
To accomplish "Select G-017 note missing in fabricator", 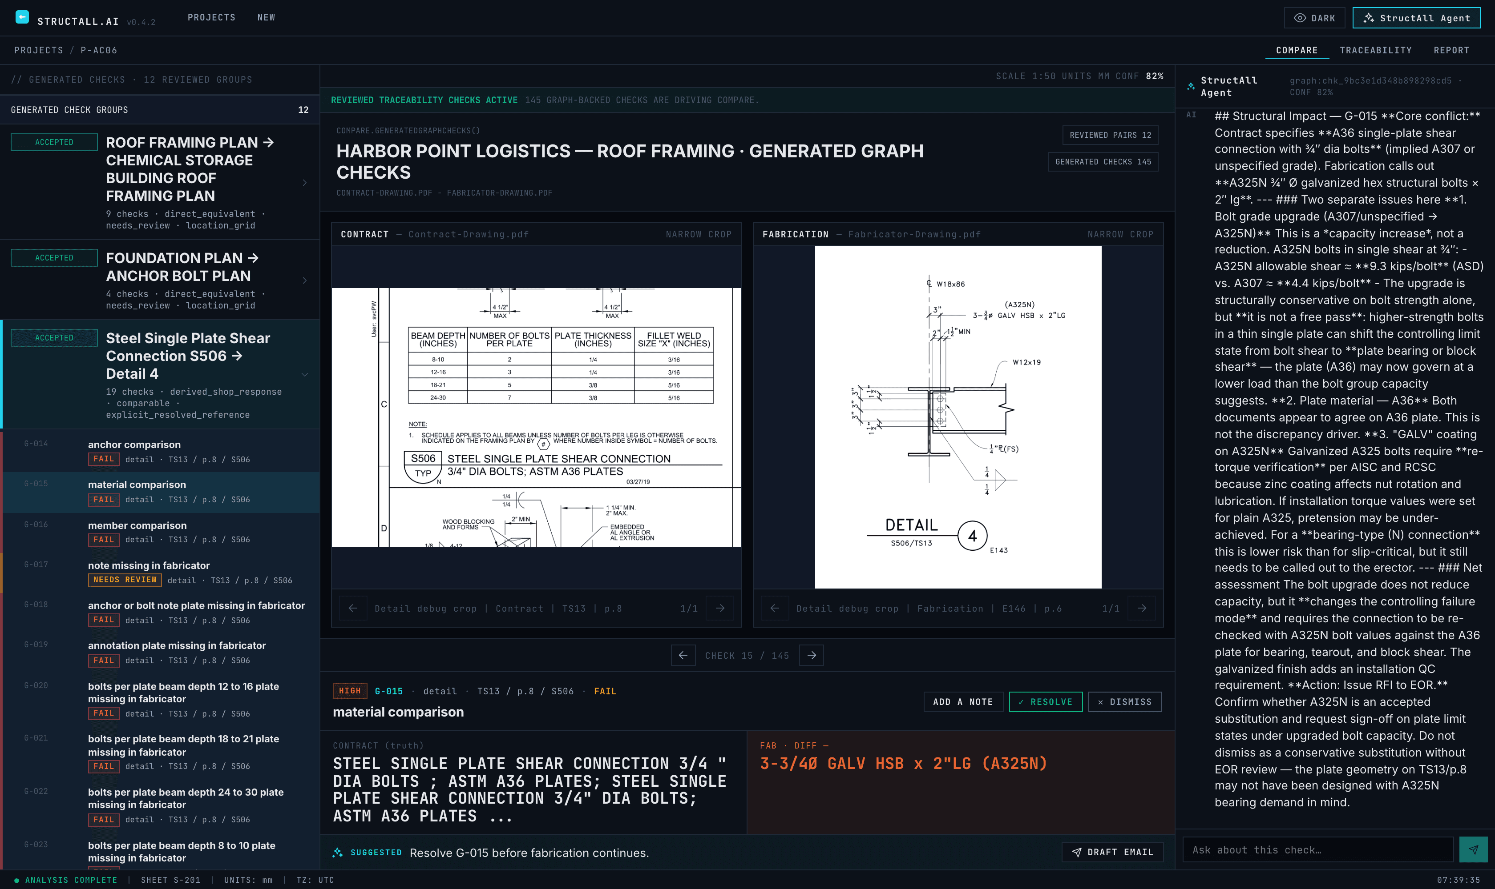I will pyautogui.click(x=161, y=572).
